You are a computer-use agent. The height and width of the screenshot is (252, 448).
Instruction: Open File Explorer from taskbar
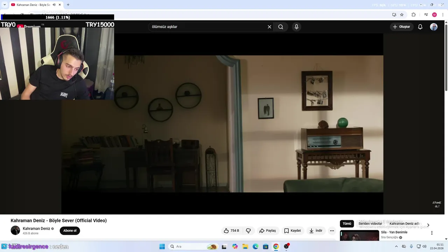[x=245, y=246]
